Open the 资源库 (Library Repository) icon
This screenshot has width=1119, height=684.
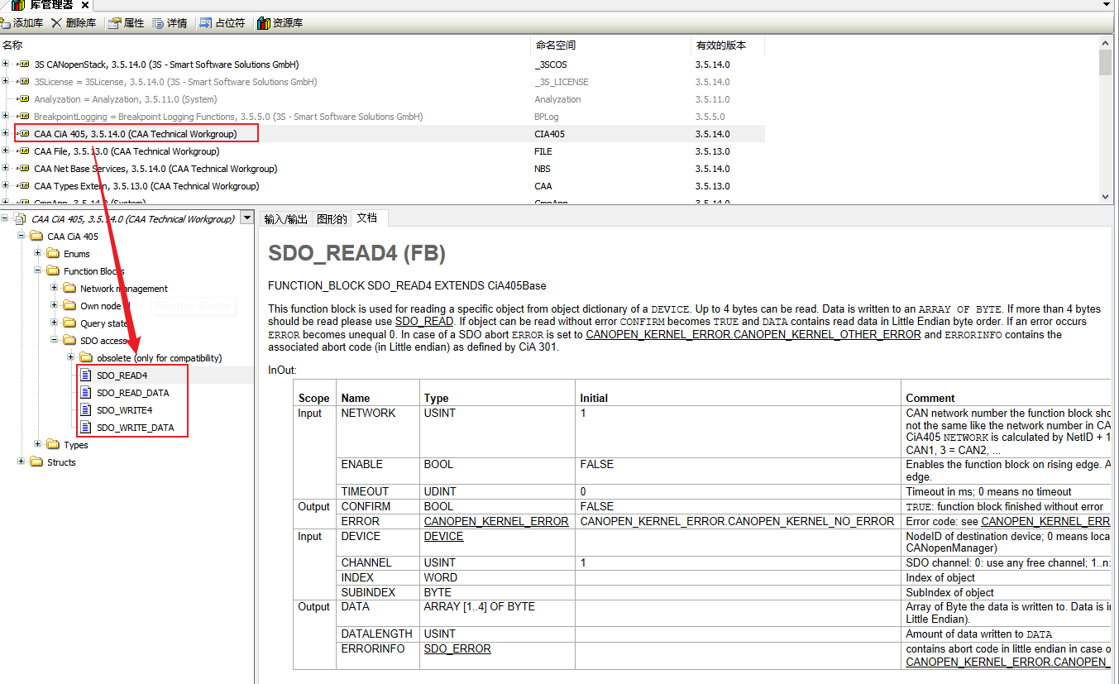264,23
